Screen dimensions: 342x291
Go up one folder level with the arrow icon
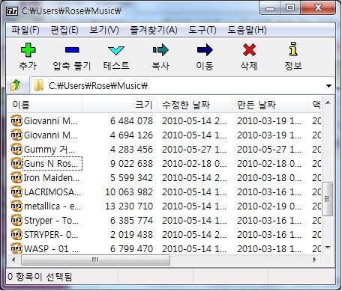coord(16,85)
